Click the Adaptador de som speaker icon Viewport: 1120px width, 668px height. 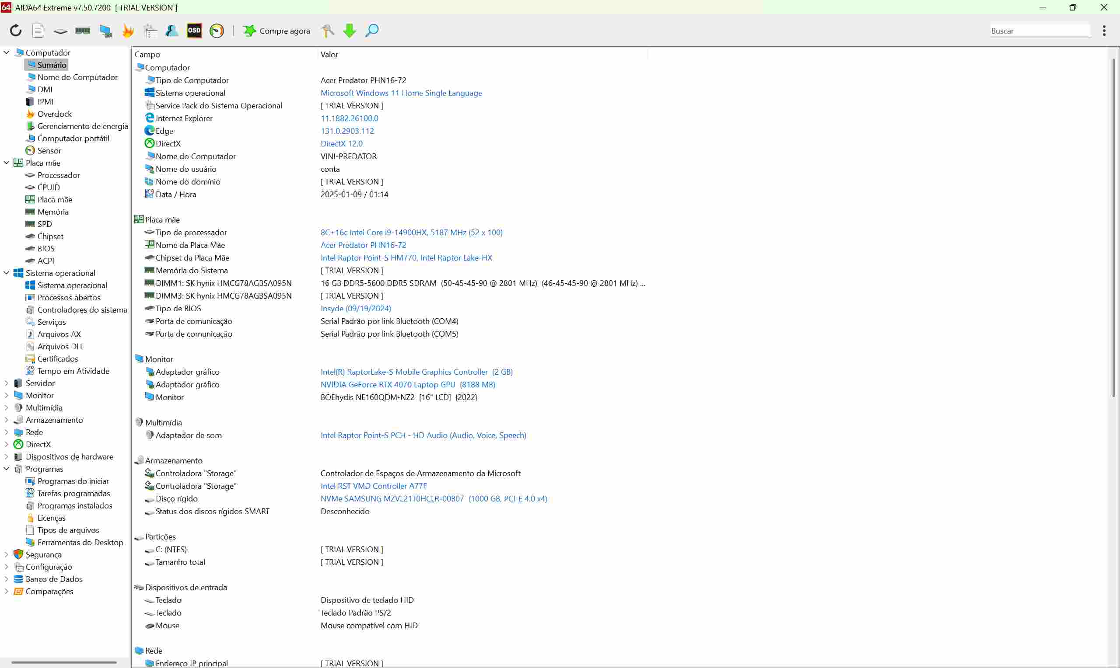tap(150, 435)
